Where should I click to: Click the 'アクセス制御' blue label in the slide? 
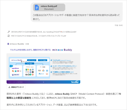point(43,60)
